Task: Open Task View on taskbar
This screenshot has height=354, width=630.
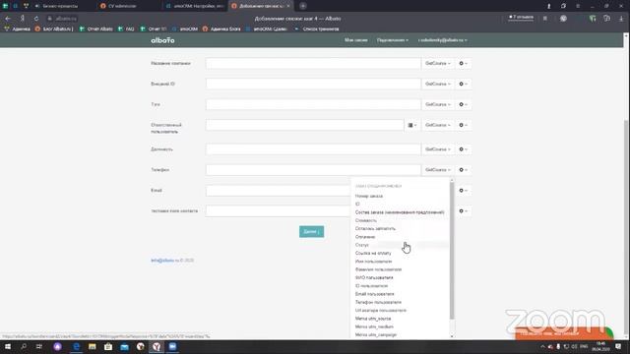Action: 39,347
